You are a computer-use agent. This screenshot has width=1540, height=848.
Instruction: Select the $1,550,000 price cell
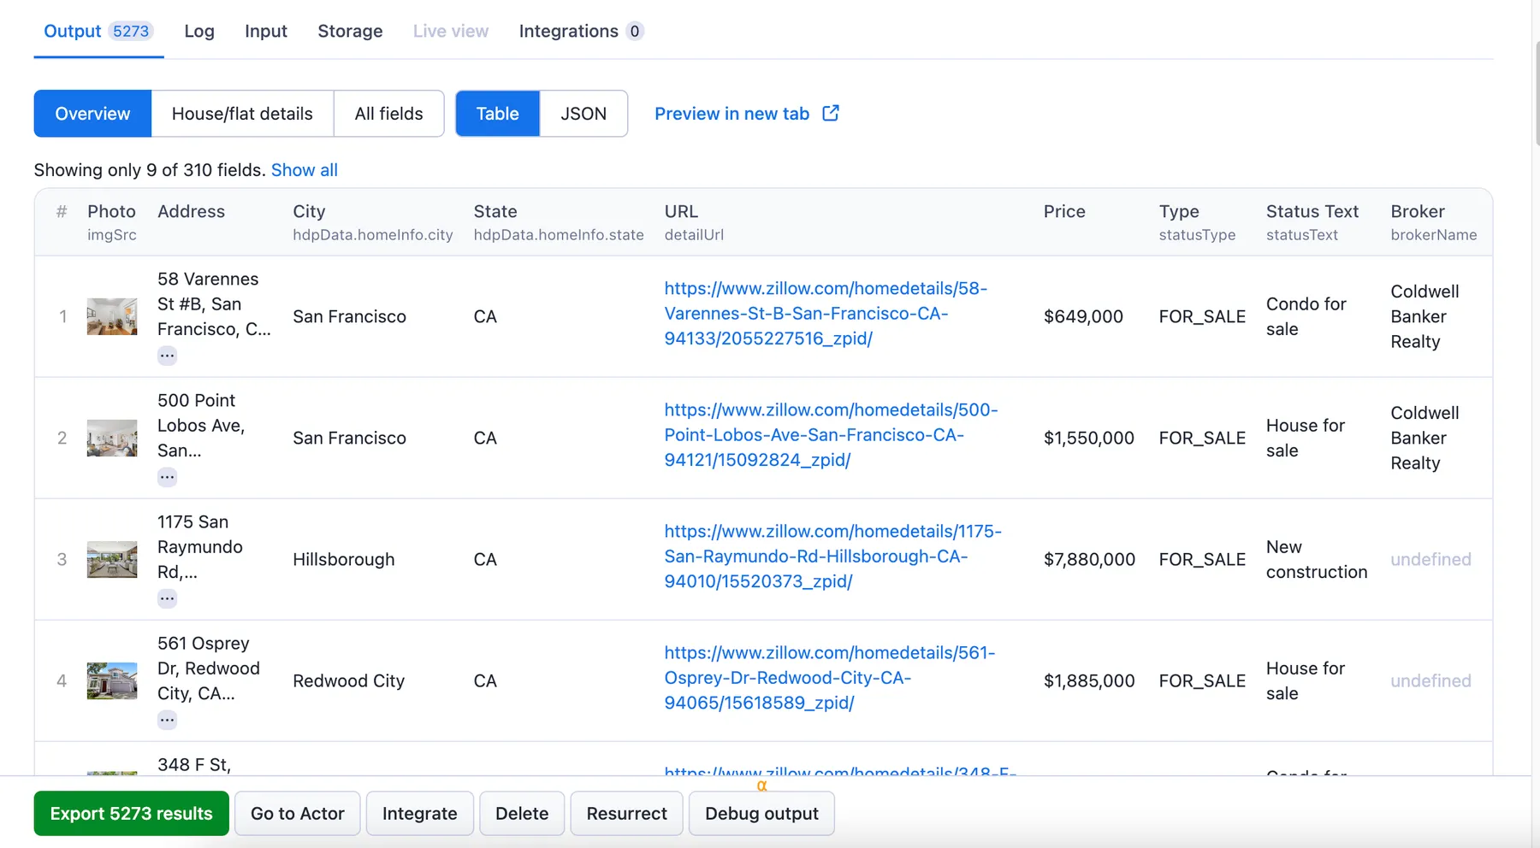pyautogui.click(x=1089, y=438)
